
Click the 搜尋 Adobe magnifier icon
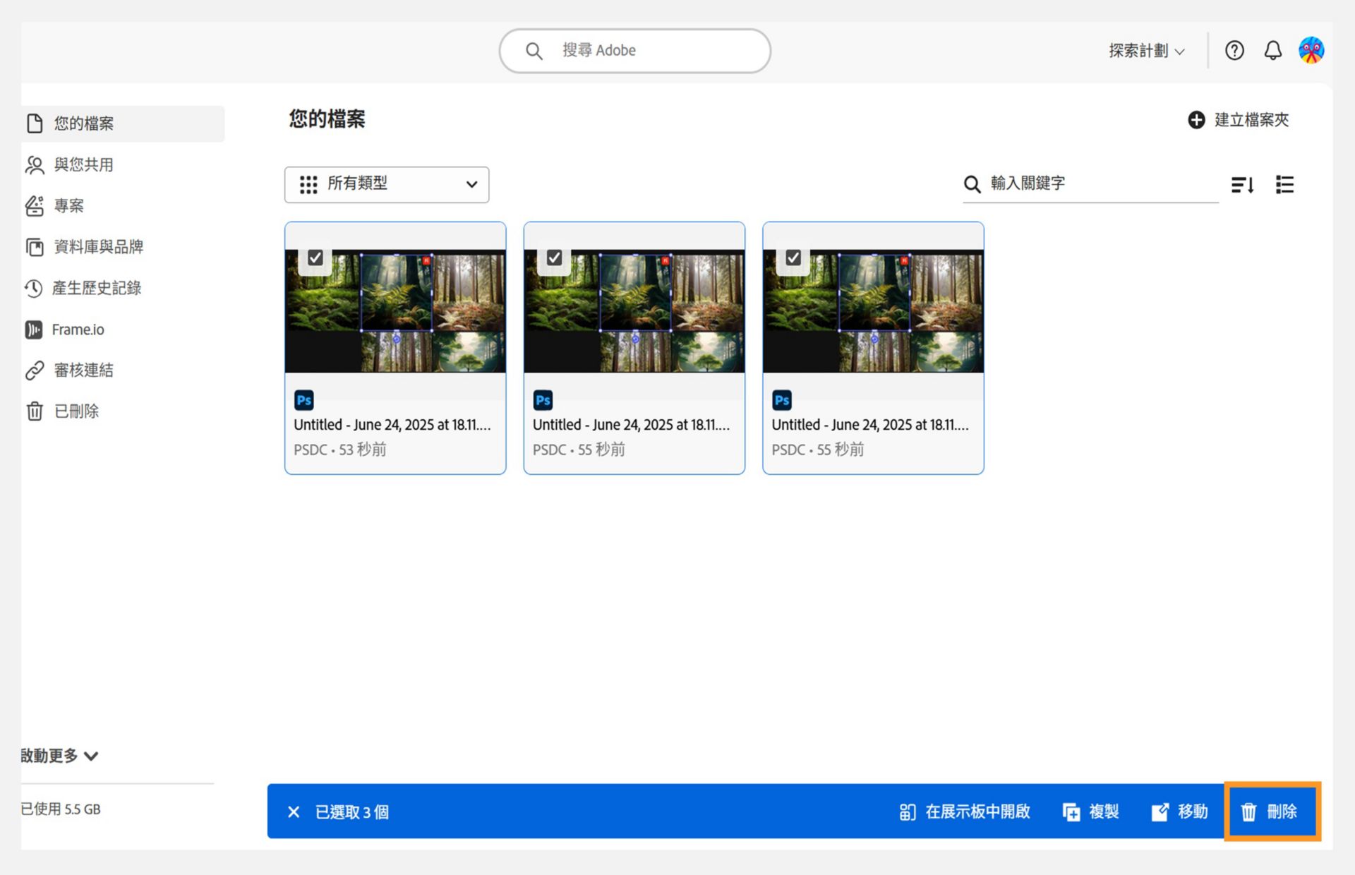534,51
